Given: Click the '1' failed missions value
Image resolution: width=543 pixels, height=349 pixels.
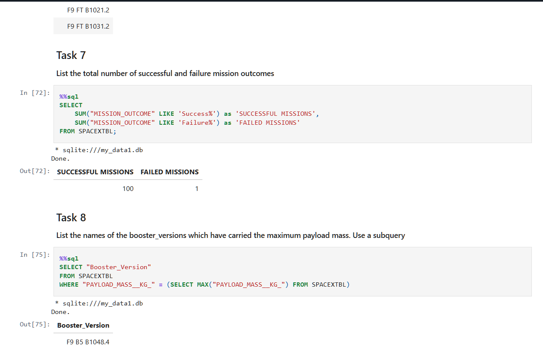Looking at the screenshot, I should [x=197, y=188].
